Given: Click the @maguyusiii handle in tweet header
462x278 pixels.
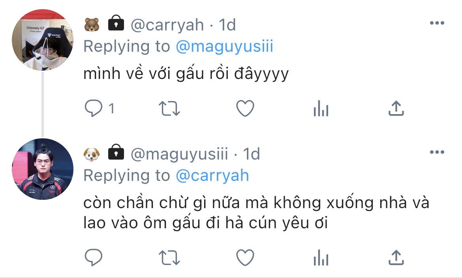Looking at the screenshot, I should (179, 154).
